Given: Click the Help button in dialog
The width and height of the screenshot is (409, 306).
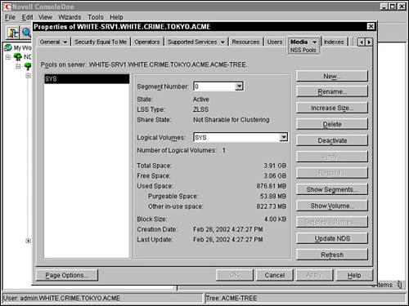Looking at the screenshot, I should 354,275.
